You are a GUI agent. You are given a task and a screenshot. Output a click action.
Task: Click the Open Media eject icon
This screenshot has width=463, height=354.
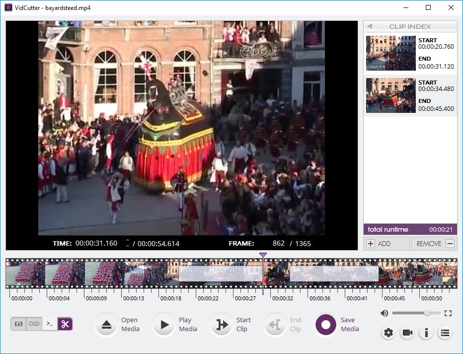106,325
